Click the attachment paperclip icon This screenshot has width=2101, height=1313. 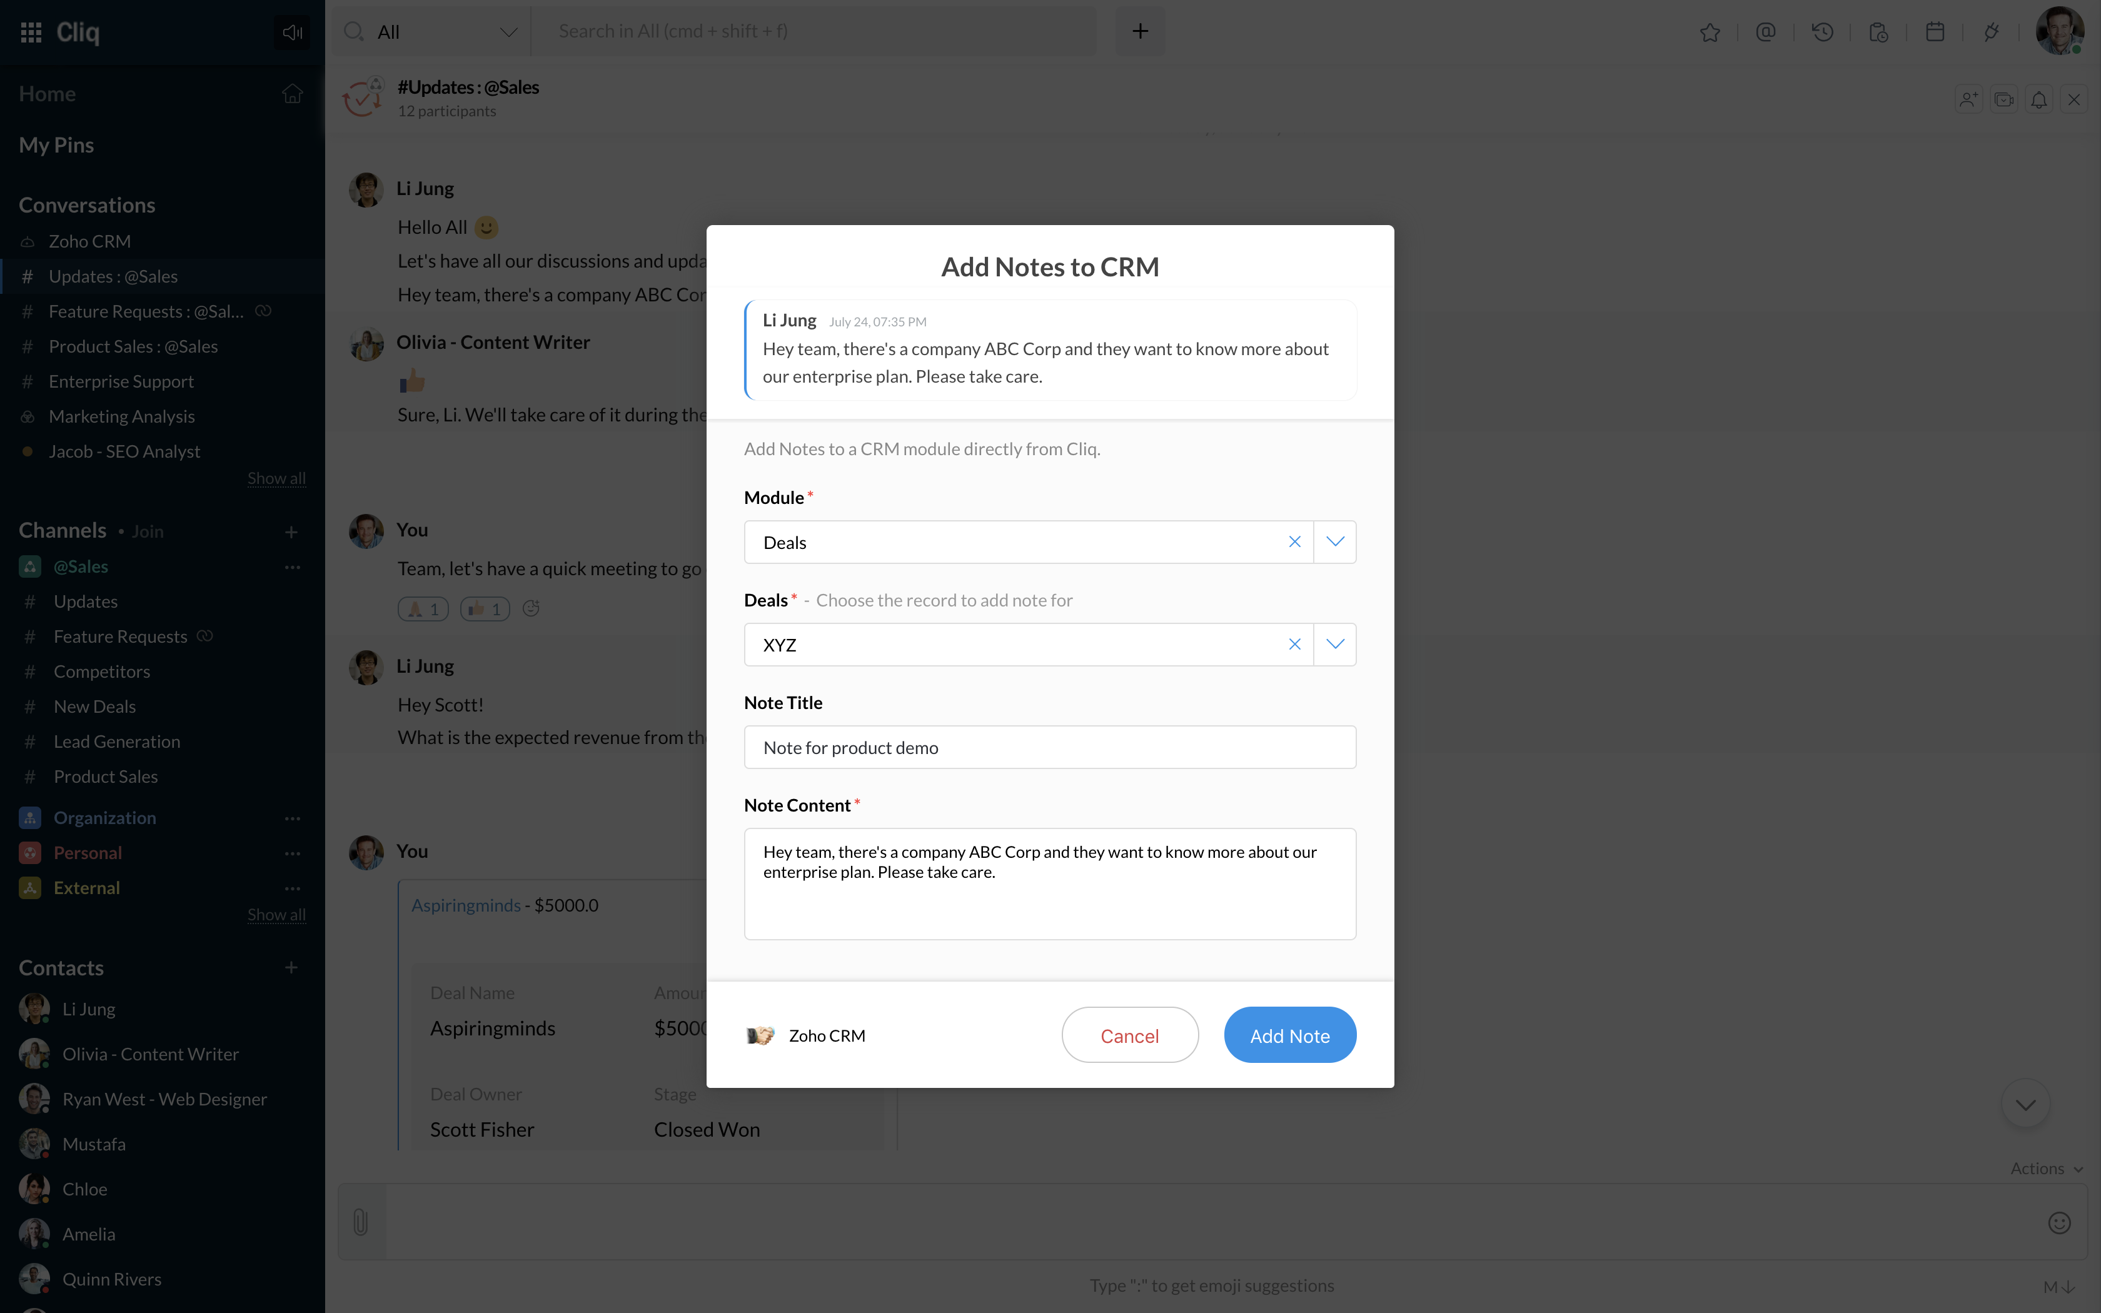coord(361,1223)
